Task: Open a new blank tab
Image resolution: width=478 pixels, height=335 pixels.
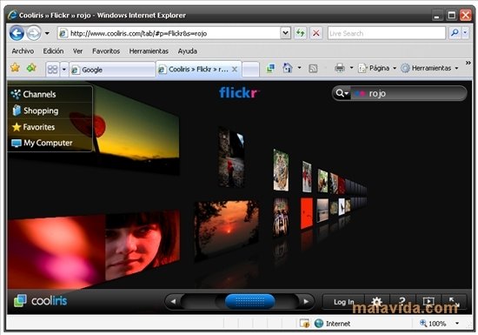Action: (250, 70)
